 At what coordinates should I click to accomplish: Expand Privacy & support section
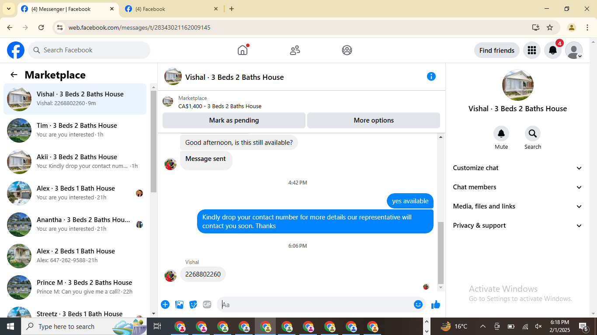[517, 226]
